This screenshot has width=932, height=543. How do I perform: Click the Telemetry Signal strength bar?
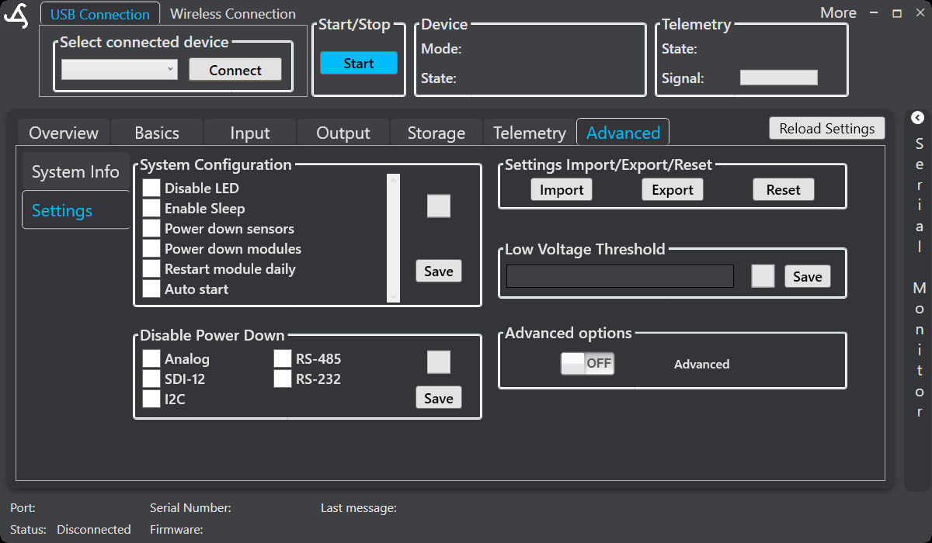pos(779,78)
